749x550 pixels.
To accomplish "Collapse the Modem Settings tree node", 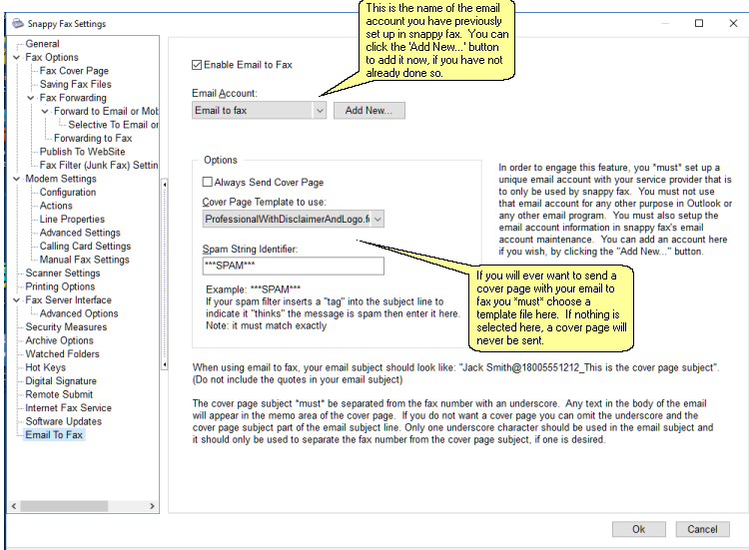I will (17, 179).
